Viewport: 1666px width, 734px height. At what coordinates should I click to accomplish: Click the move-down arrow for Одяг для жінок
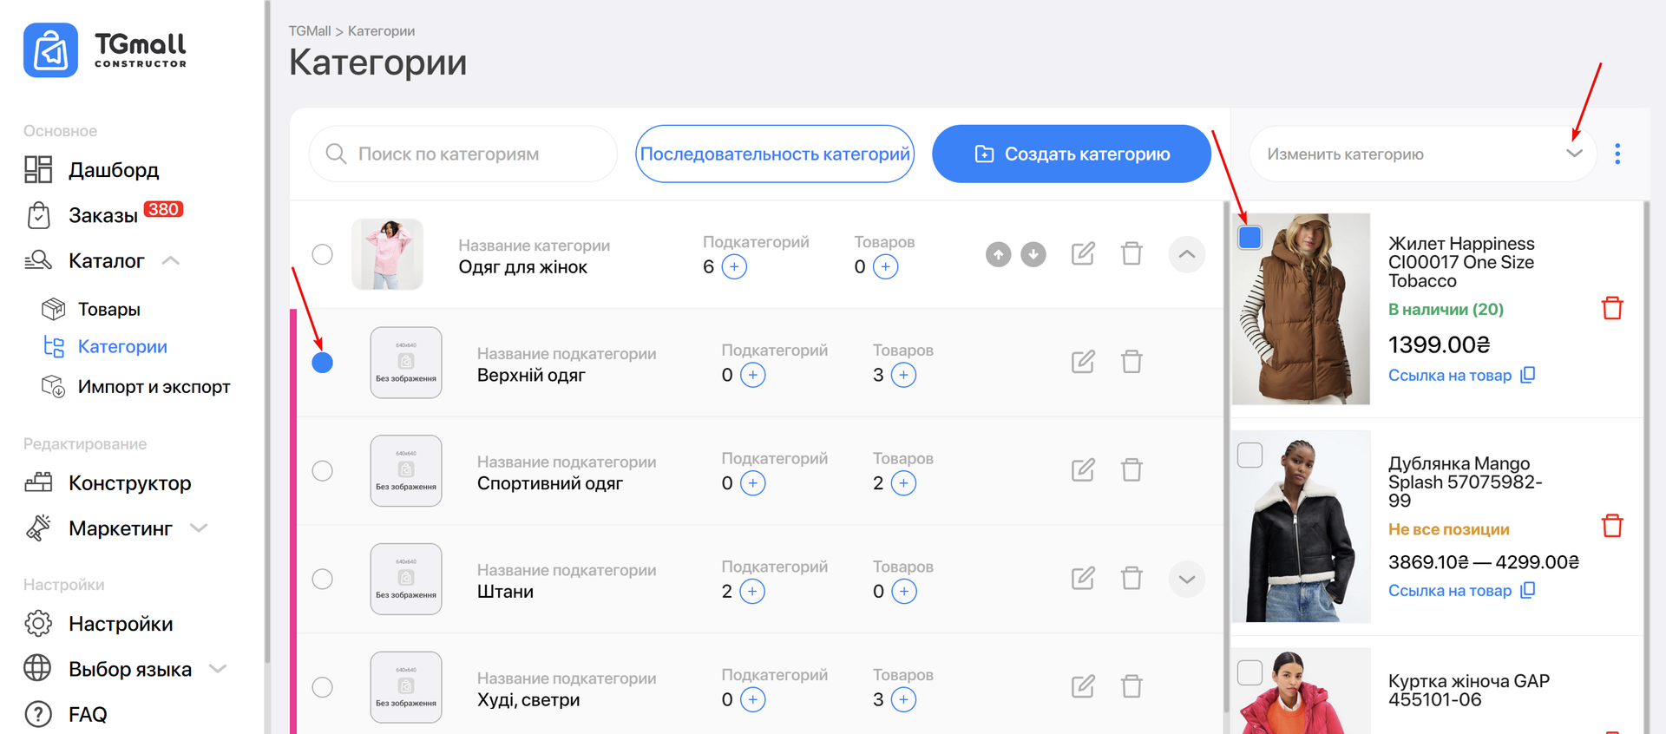coord(1033,254)
